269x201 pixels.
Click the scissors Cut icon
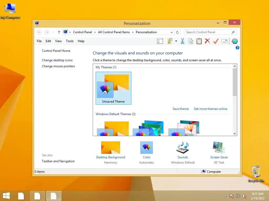pyautogui.click(x=182, y=41)
